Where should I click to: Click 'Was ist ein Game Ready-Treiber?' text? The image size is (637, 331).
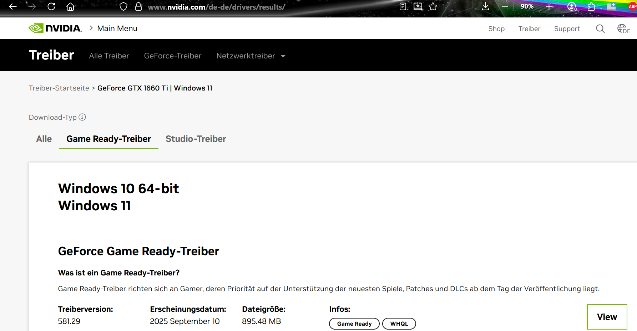coord(119,273)
